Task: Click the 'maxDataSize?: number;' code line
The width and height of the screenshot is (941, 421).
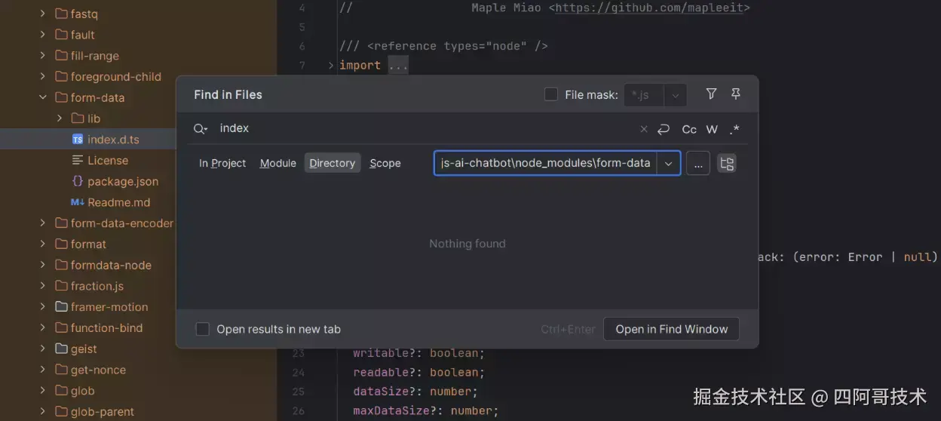Action: 425,411
